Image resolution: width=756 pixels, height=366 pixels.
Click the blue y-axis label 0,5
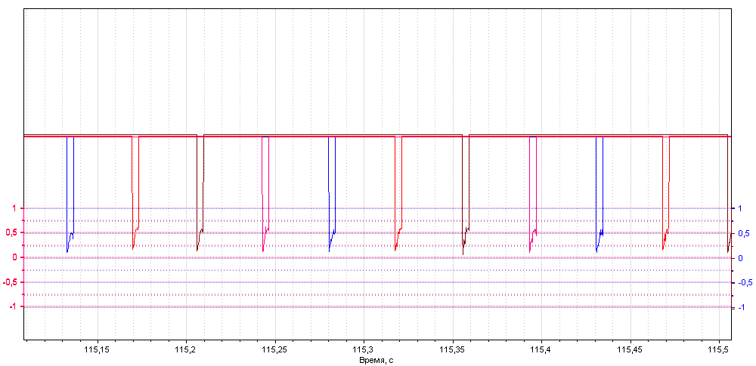[743, 234]
